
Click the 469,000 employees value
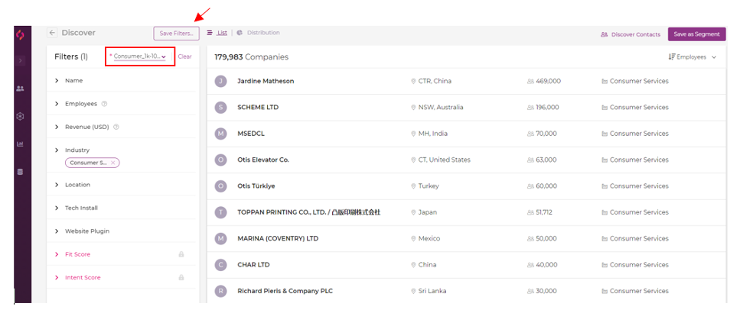(x=548, y=82)
